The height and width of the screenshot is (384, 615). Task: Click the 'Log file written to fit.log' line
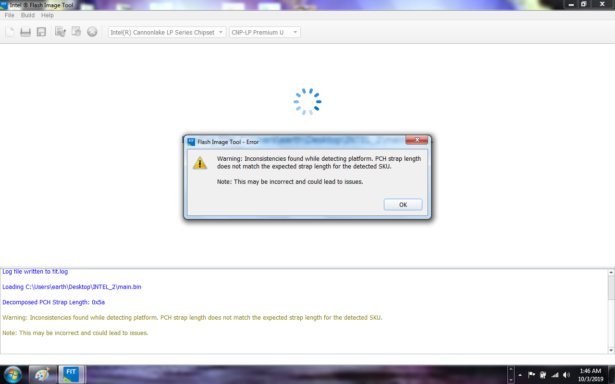[x=35, y=272]
